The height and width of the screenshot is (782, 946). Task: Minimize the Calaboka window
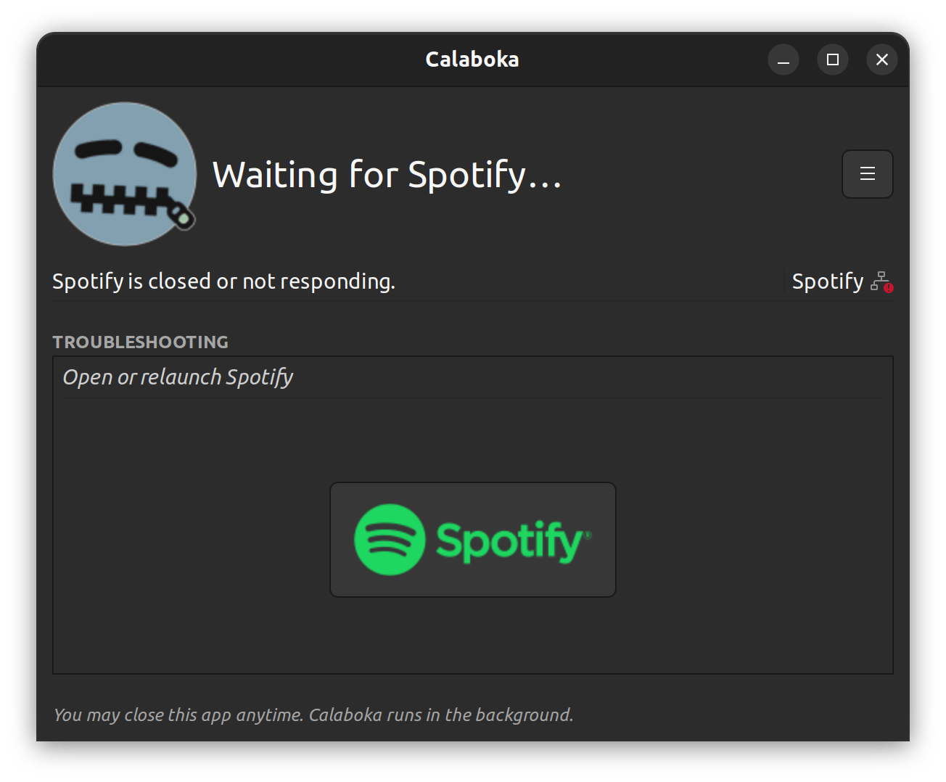[x=783, y=59]
